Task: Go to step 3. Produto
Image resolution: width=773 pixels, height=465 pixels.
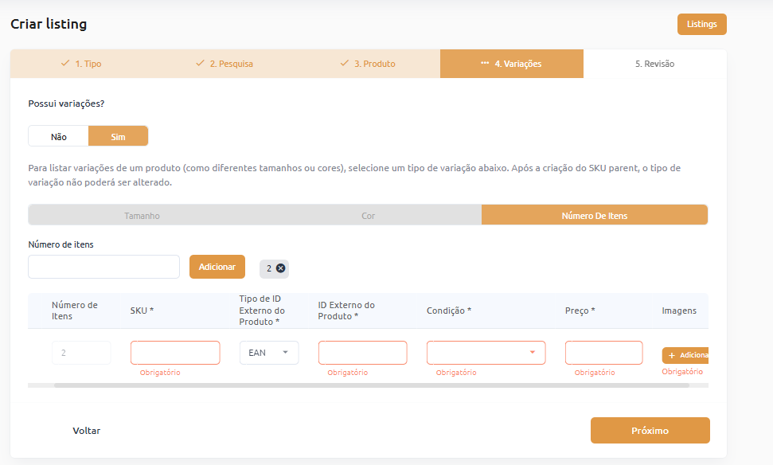Action: (368, 64)
